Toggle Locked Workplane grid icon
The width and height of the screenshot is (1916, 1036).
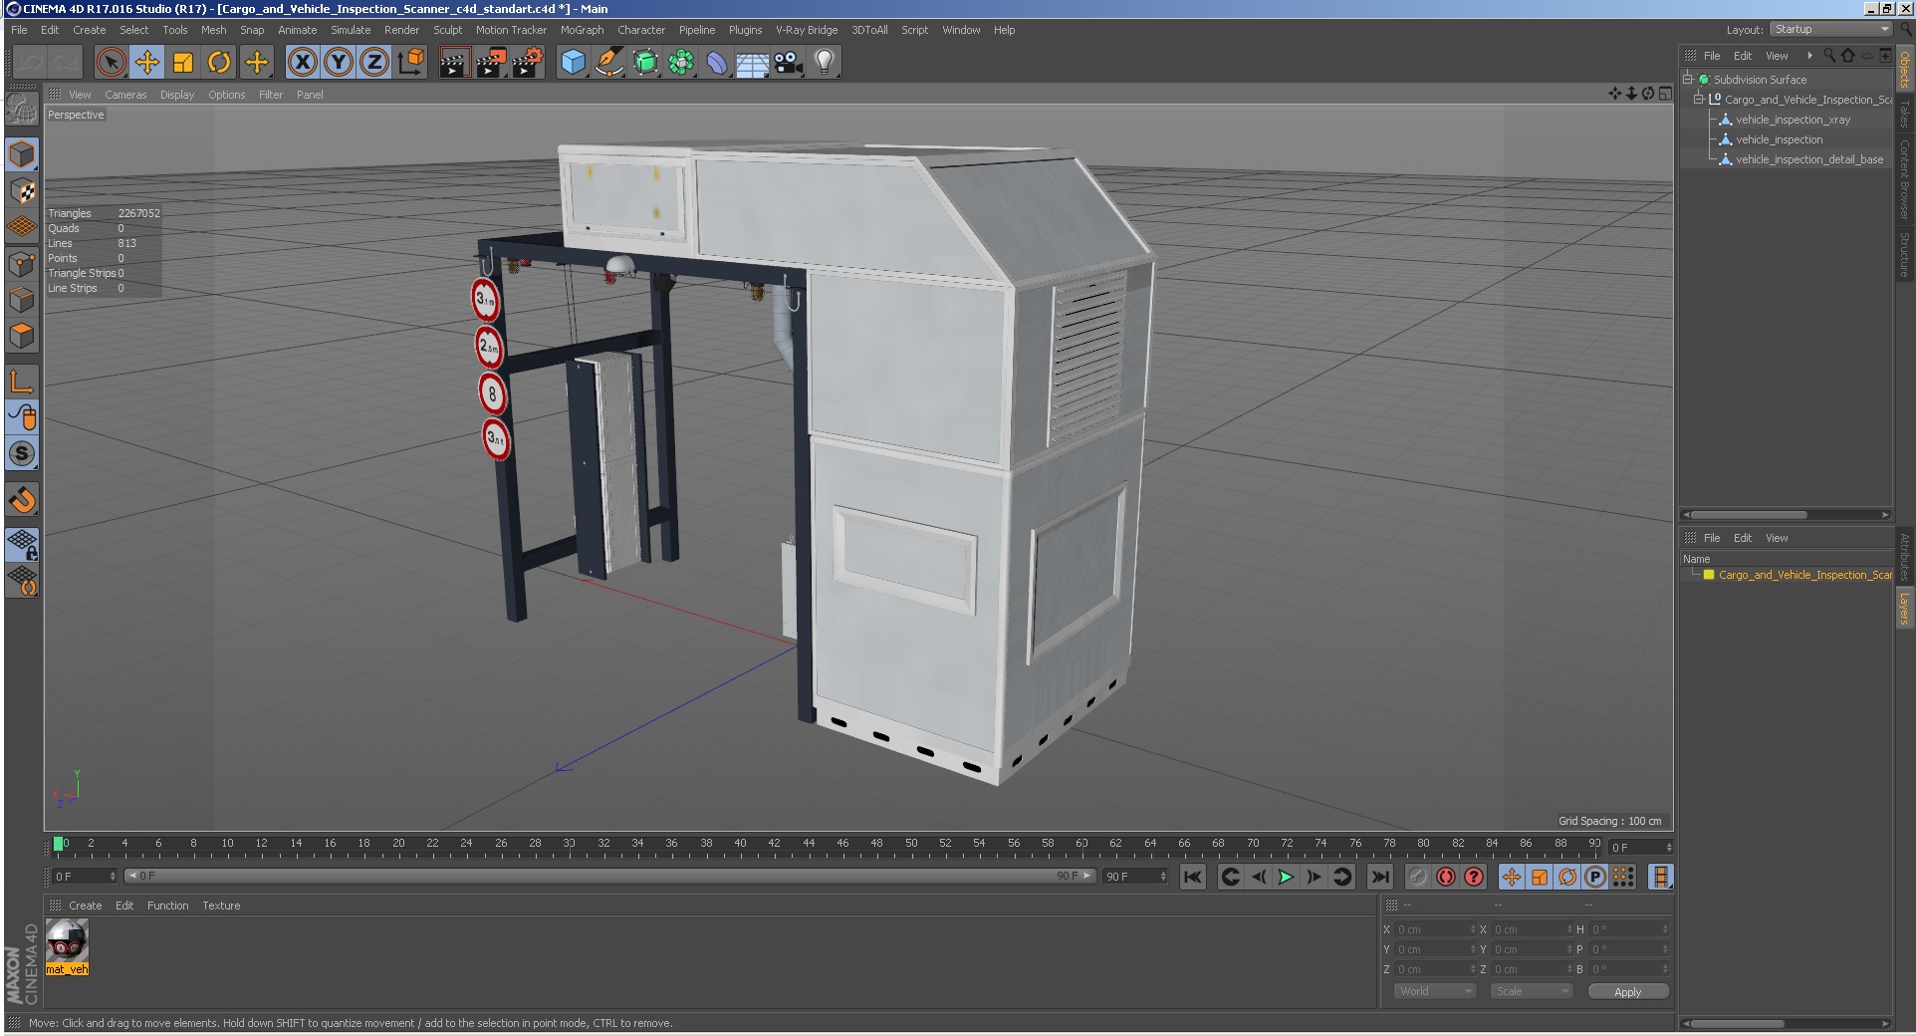tap(22, 544)
